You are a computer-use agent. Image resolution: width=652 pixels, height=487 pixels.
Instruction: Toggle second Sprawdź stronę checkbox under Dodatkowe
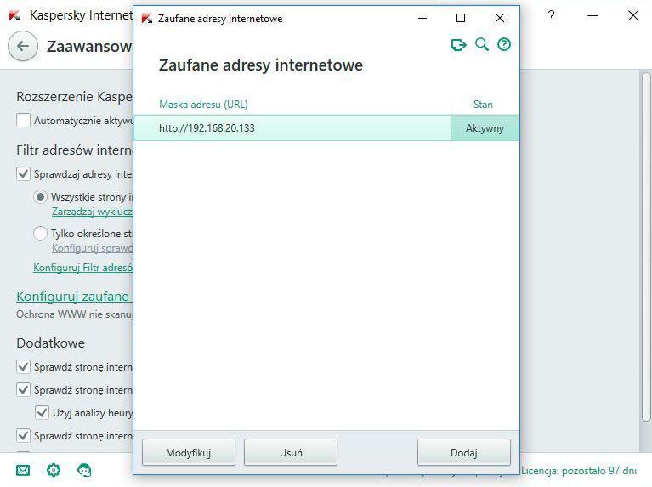pyautogui.click(x=23, y=389)
